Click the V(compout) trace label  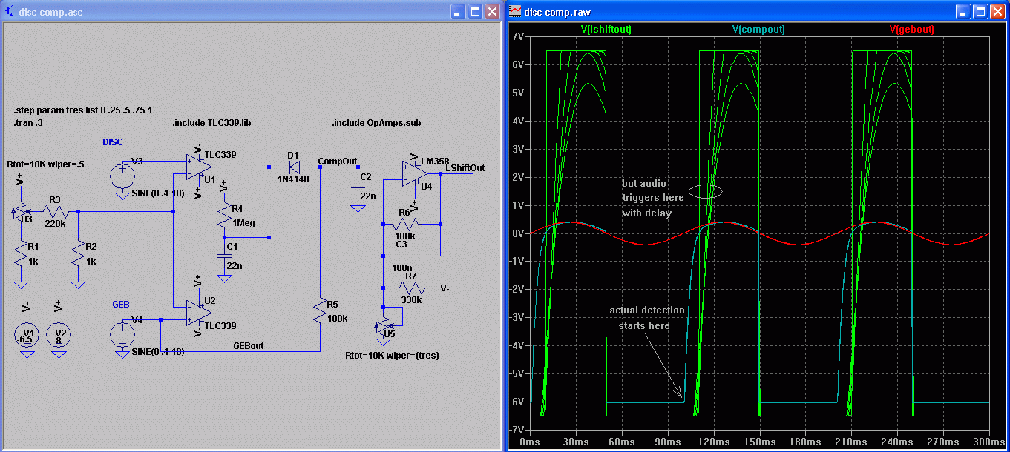(x=758, y=30)
